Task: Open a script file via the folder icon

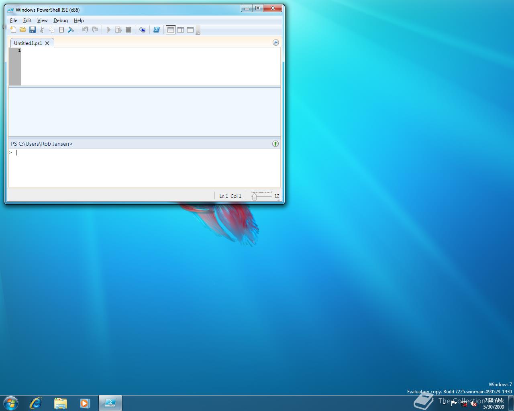Action: click(x=23, y=30)
